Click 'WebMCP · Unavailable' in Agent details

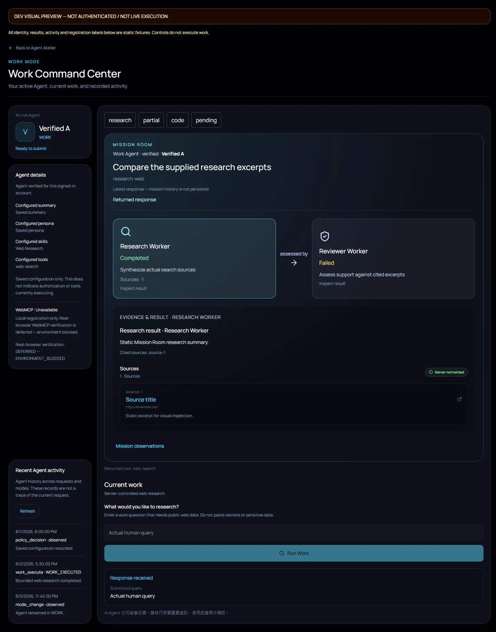pos(37,310)
